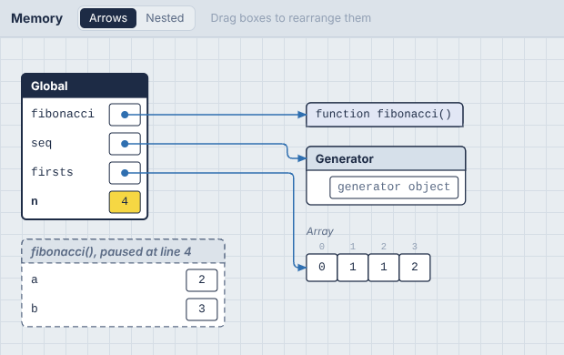Select array cell at index 1
The image size is (564, 355).
[x=353, y=267]
